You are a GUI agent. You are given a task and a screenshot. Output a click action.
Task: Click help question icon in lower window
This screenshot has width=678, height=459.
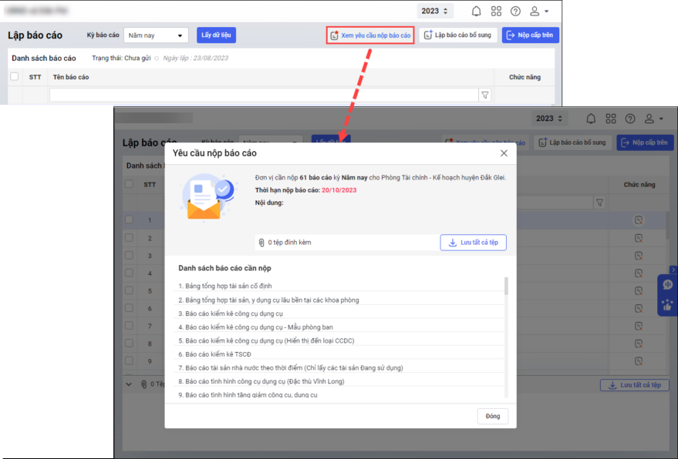630,119
